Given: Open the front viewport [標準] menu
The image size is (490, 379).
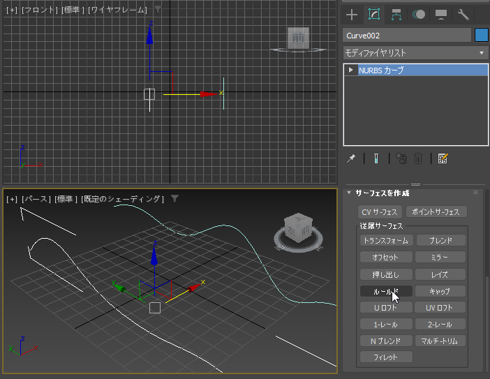Looking at the screenshot, I should click(73, 10).
